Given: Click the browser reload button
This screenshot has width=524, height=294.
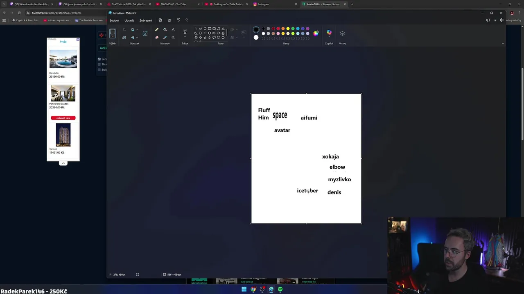Looking at the screenshot, I should (x=19, y=13).
